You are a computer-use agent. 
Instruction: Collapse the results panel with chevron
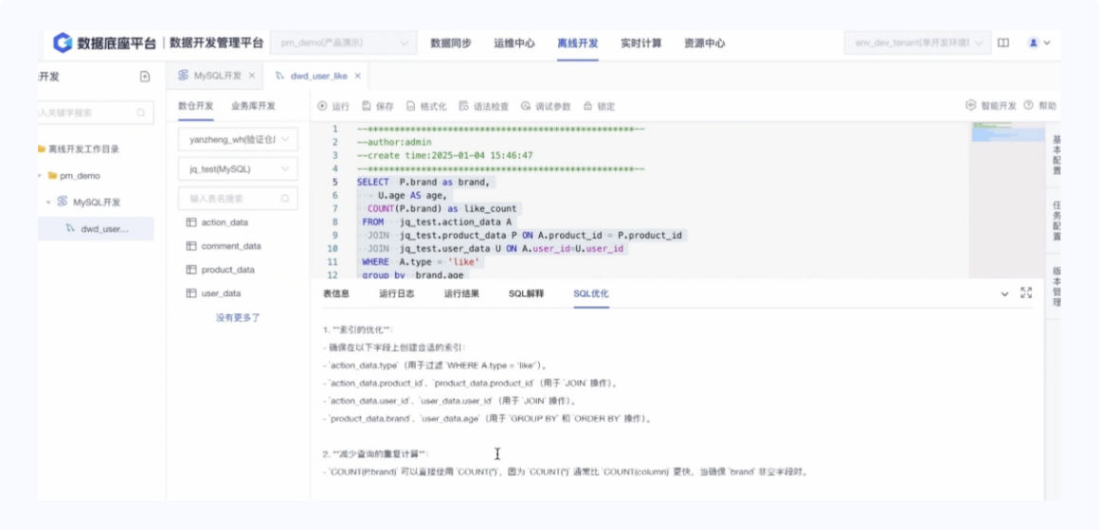(1005, 294)
